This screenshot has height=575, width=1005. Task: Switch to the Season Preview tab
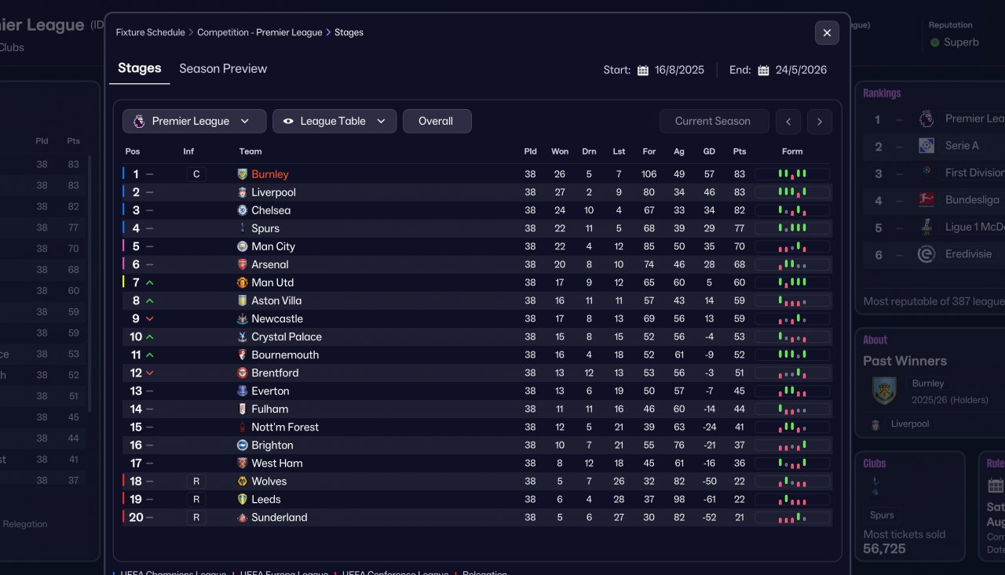(223, 69)
